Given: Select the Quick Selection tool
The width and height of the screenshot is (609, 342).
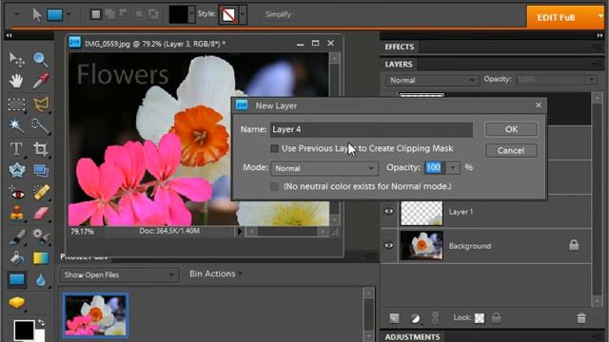Looking at the screenshot, I should tap(40, 125).
